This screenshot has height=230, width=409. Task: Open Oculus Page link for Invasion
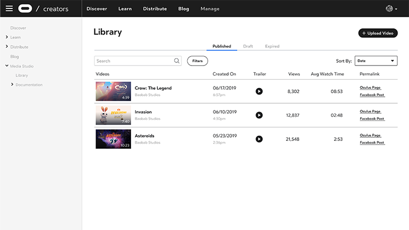point(370,112)
